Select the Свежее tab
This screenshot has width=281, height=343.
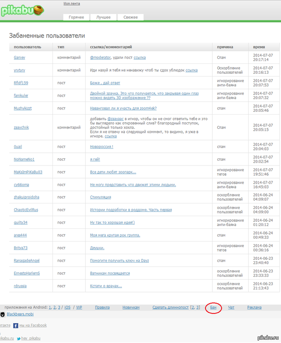130,17
